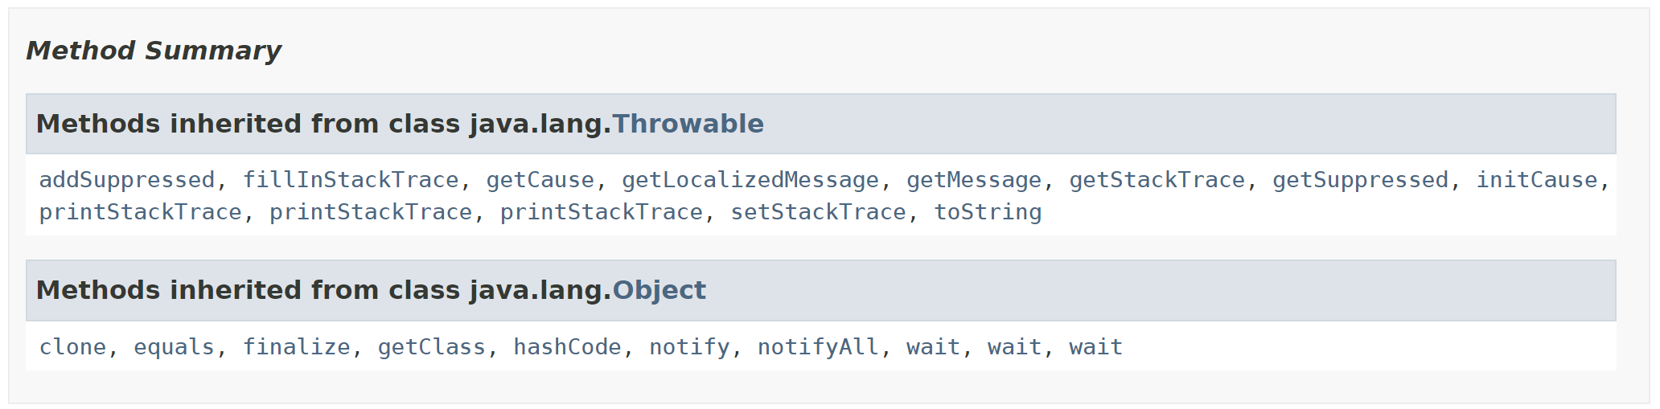The width and height of the screenshot is (1660, 409).
Task: Click the first printStackTrace link
Action: coord(140,212)
